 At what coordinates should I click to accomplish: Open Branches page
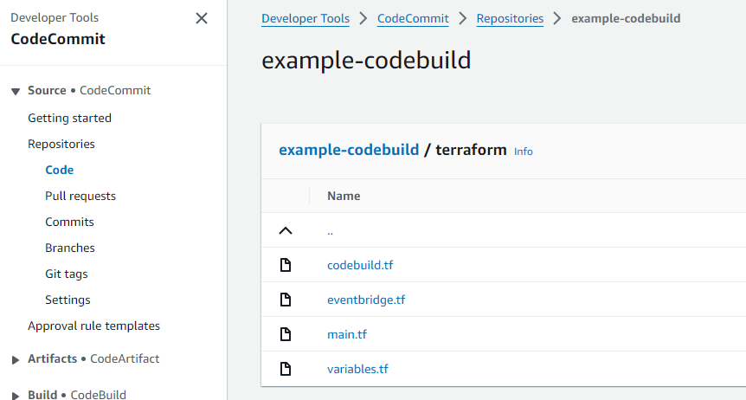[70, 248]
